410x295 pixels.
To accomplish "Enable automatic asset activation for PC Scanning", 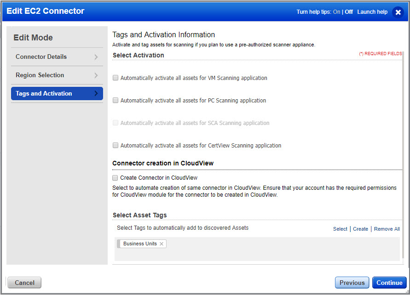I will pos(115,100).
